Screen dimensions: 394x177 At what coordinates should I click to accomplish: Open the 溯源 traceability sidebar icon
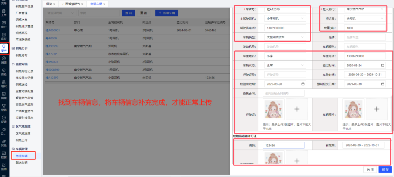tap(4, 60)
